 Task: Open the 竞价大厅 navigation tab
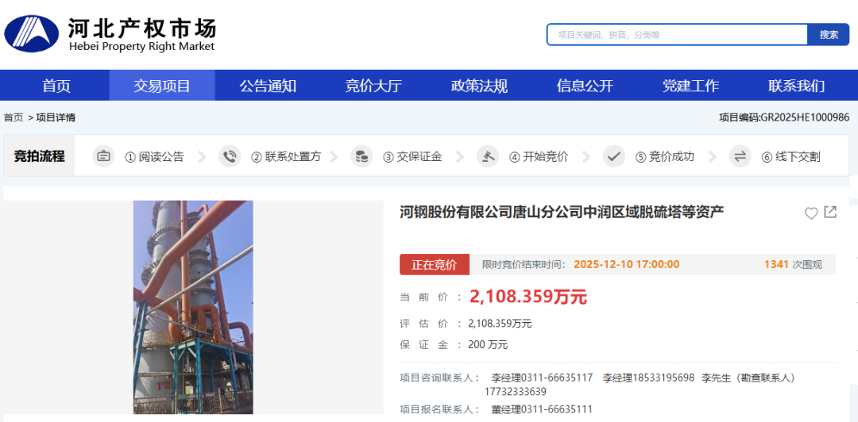[x=373, y=86]
